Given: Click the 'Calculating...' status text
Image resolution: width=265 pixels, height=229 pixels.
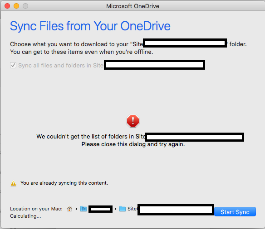Looking at the screenshot, I should coord(25,216).
